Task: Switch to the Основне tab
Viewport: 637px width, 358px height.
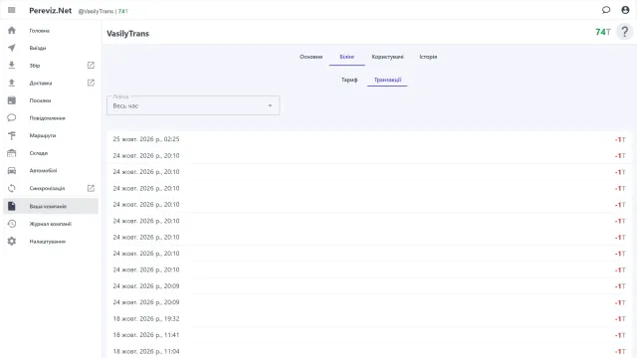Action: point(312,57)
